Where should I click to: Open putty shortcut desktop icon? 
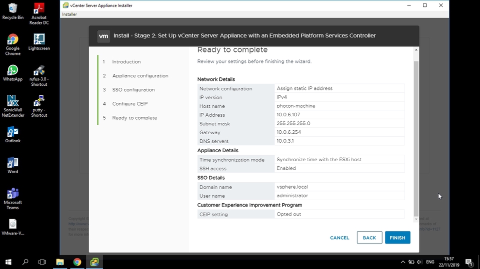point(39,106)
